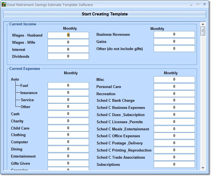This screenshot has width=211, height=176.
Task: Click the scrollbar down arrow
Action: pos(203,168)
